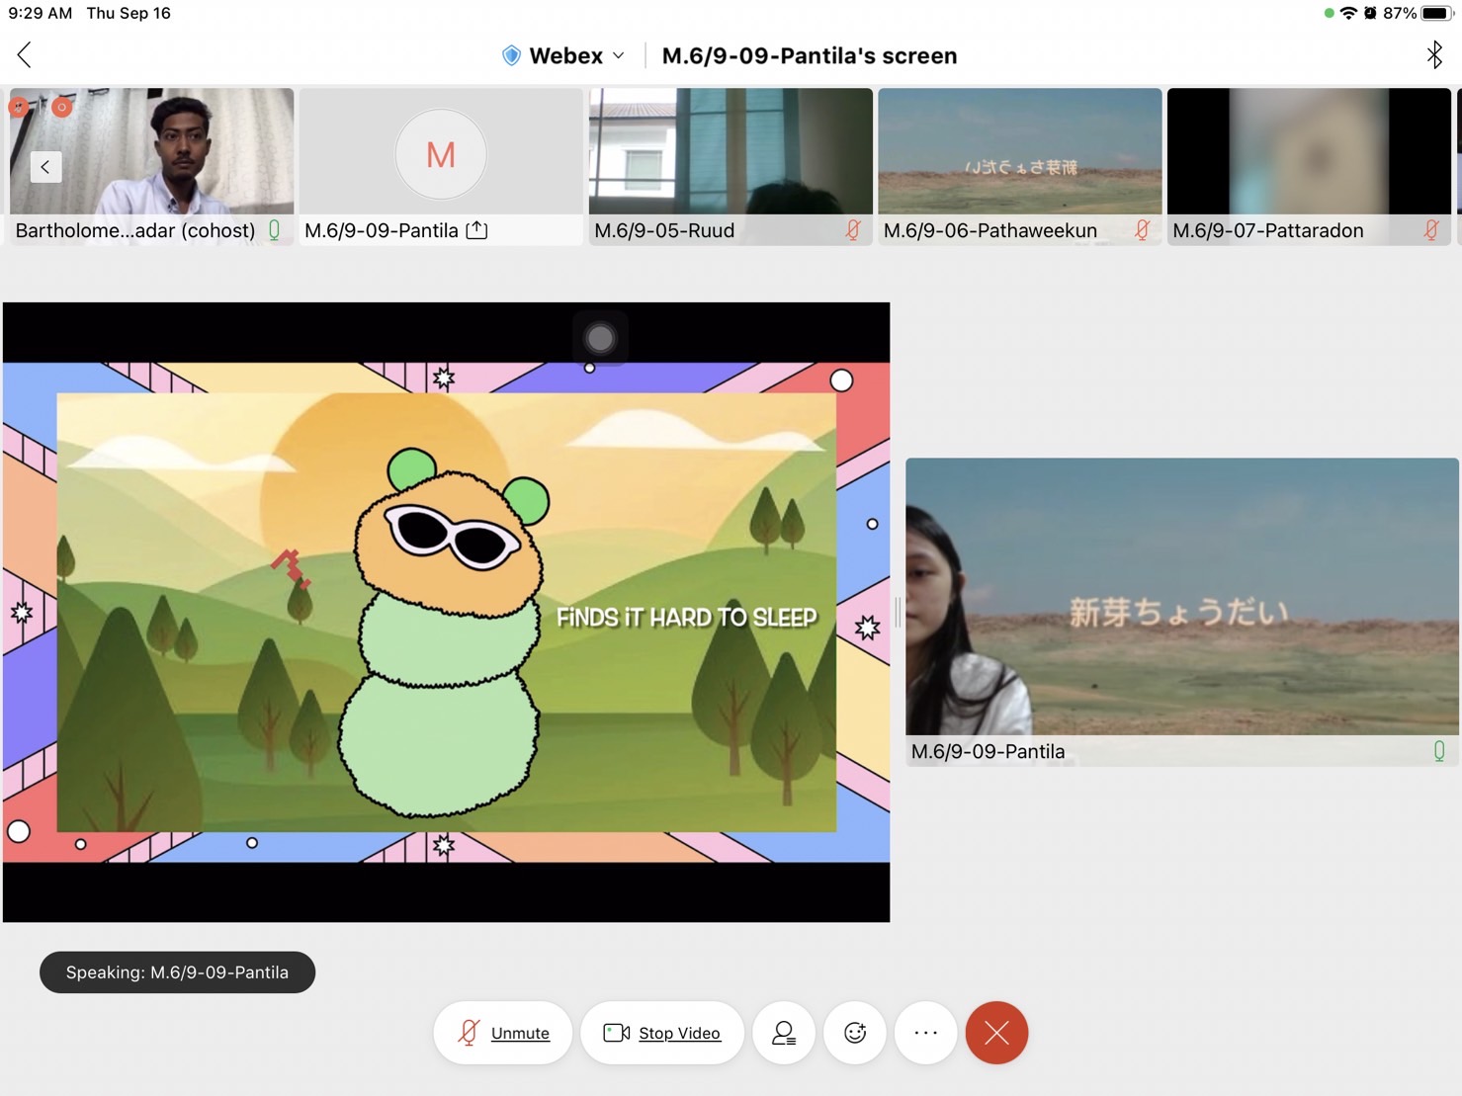Open the more options menu
1462x1096 pixels.
pos(926,1033)
